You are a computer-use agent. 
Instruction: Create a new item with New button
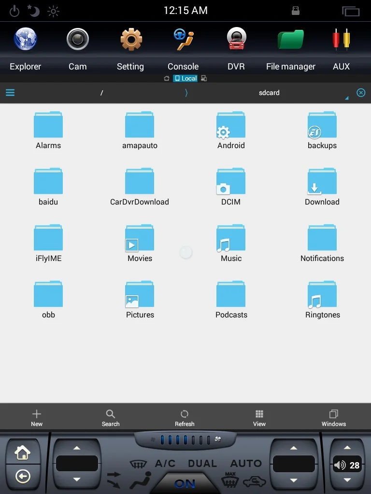point(37,418)
